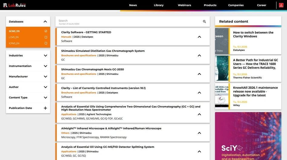Open Analysis of Essential Oils GC × GC article
The height and width of the screenshot is (160, 287).
[x=131, y=108]
